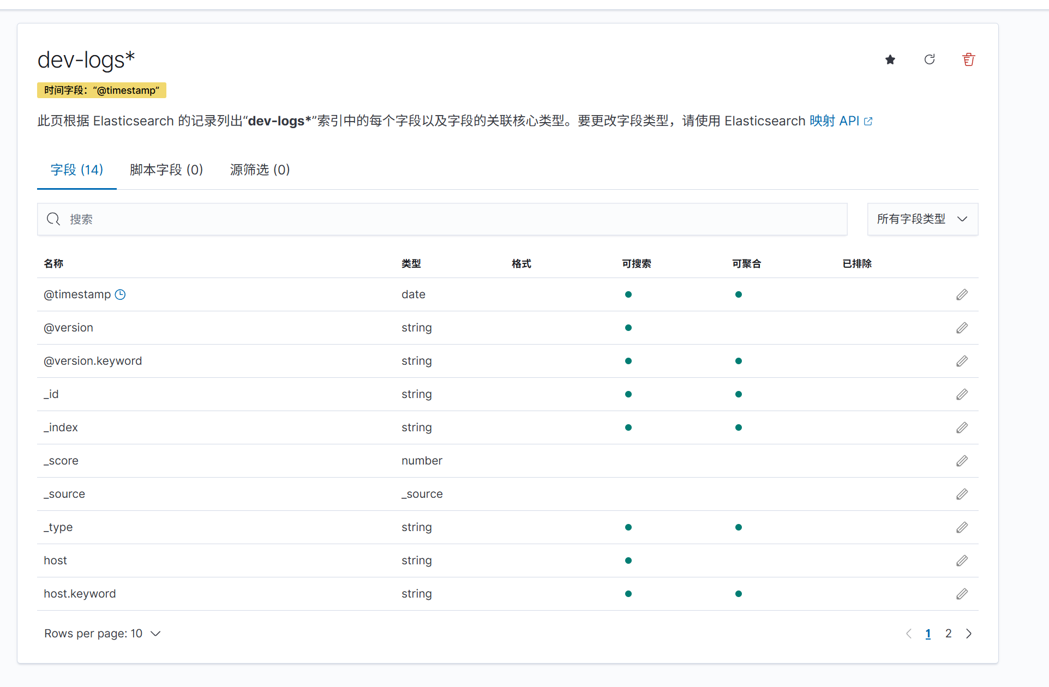Edit the _index field pencil icon
The width and height of the screenshot is (1049, 687).
[x=962, y=427]
